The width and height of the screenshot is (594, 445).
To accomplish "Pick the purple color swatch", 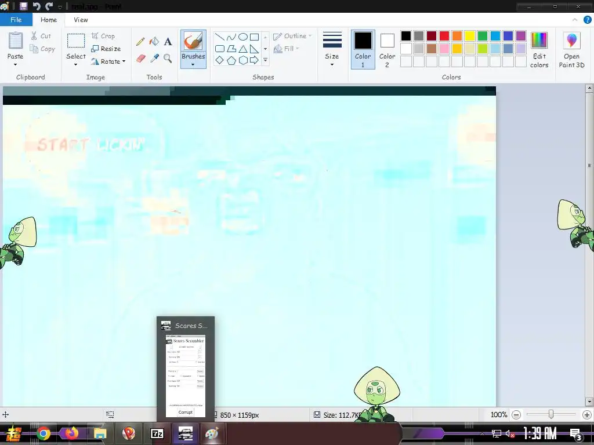I will click(521, 36).
